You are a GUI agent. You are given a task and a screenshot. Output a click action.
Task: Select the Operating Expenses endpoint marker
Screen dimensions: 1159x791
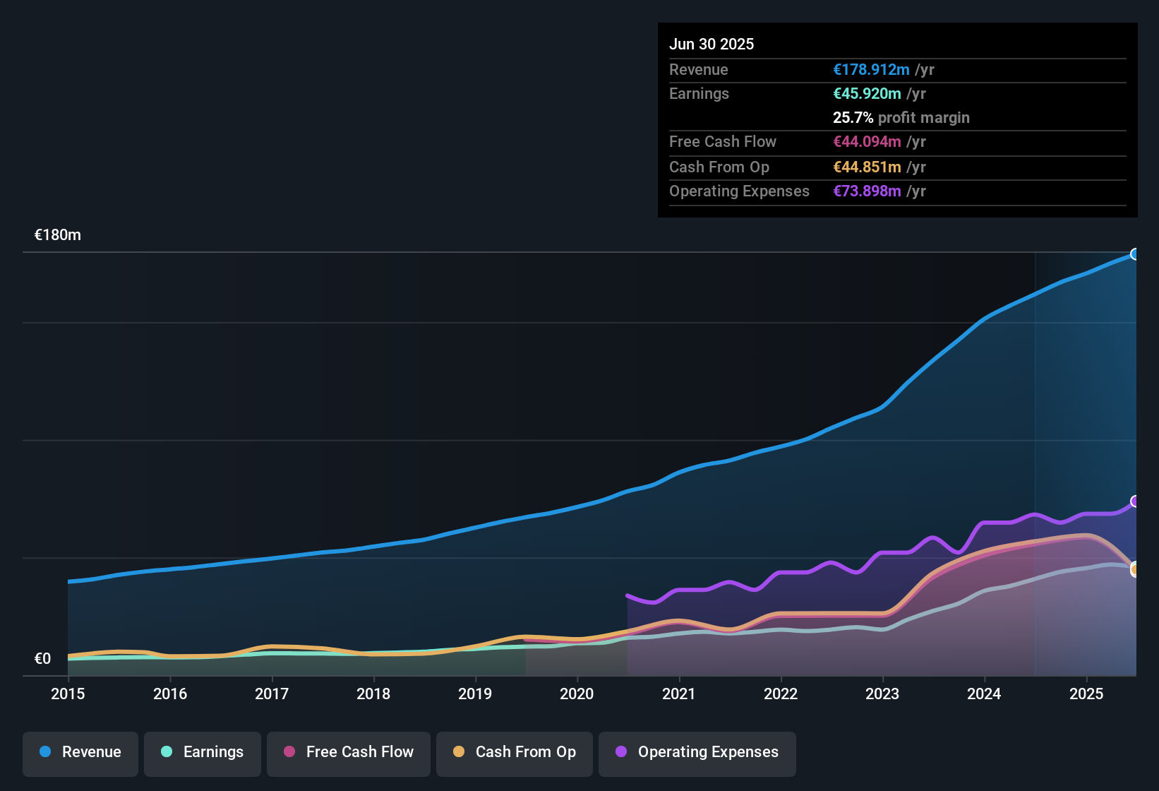1134,501
